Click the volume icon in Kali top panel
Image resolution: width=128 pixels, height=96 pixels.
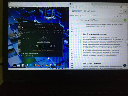67,8
